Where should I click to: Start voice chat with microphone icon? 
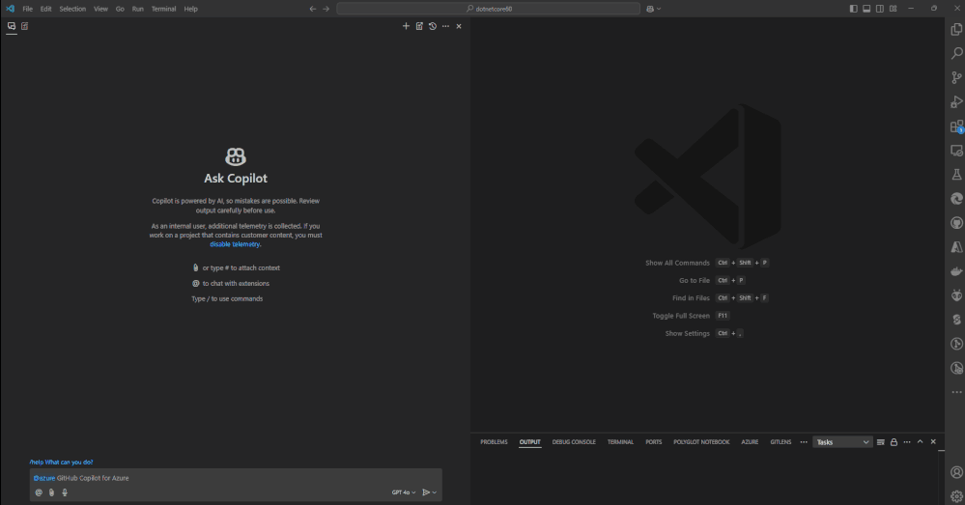(x=65, y=492)
